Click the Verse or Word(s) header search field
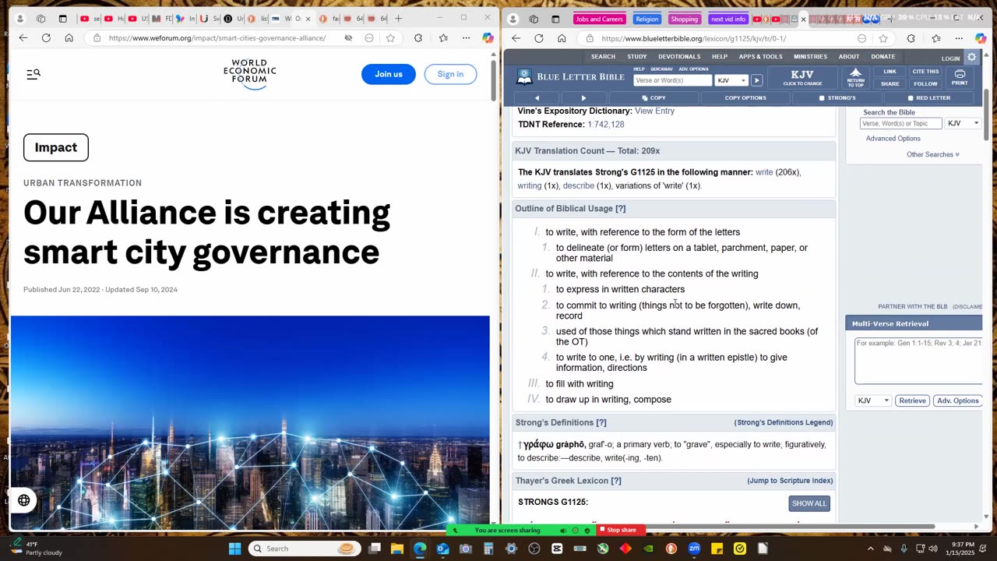This screenshot has width=997, height=561. tap(672, 80)
